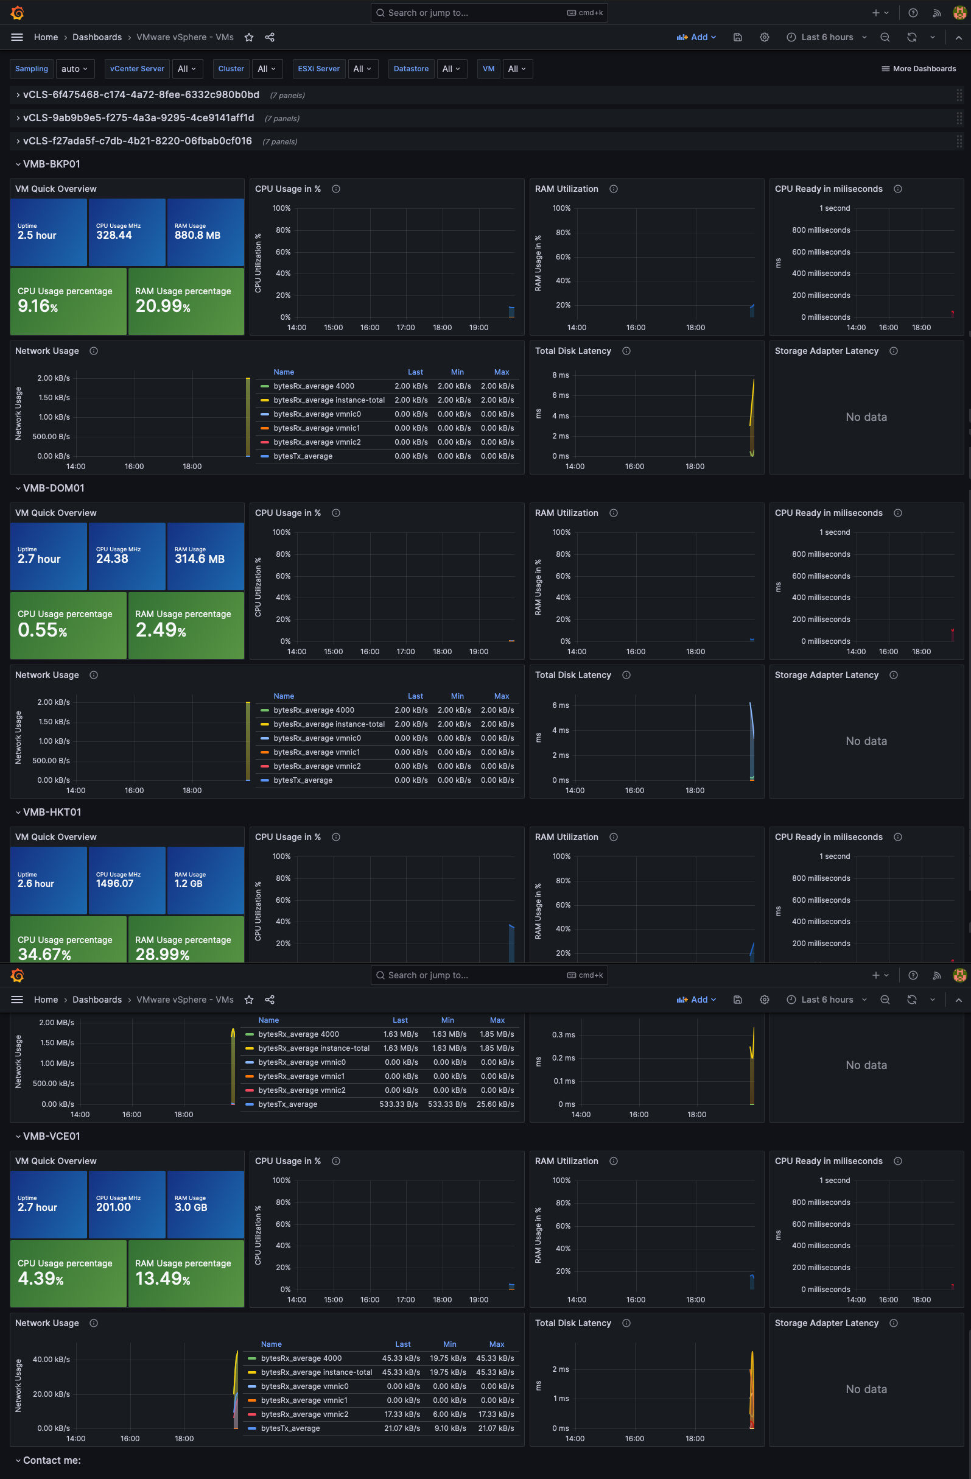
Task: Show info for VMB-VCE01 Network Usage panel
Action: 94,1323
